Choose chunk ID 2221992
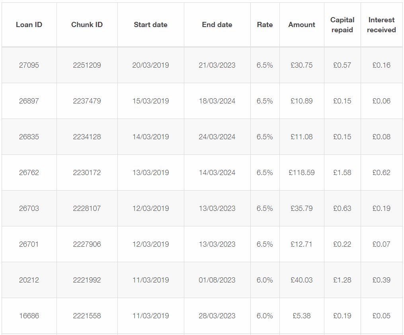 tap(87, 280)
